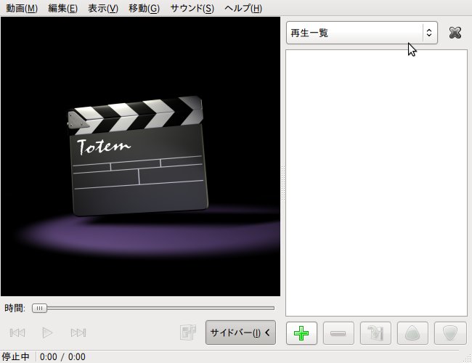Add a file using the green plus icon
The image size is (472, 363).
(x=301, y=333)
